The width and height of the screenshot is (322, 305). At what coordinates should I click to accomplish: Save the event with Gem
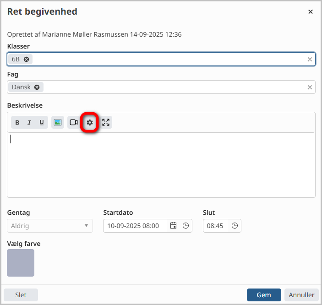(x=264, y=295)
